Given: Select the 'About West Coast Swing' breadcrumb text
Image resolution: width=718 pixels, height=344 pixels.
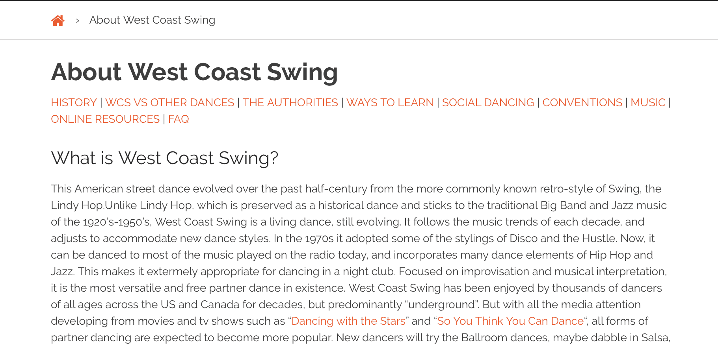Looking at the screenshot, I should tap(152, 20).
